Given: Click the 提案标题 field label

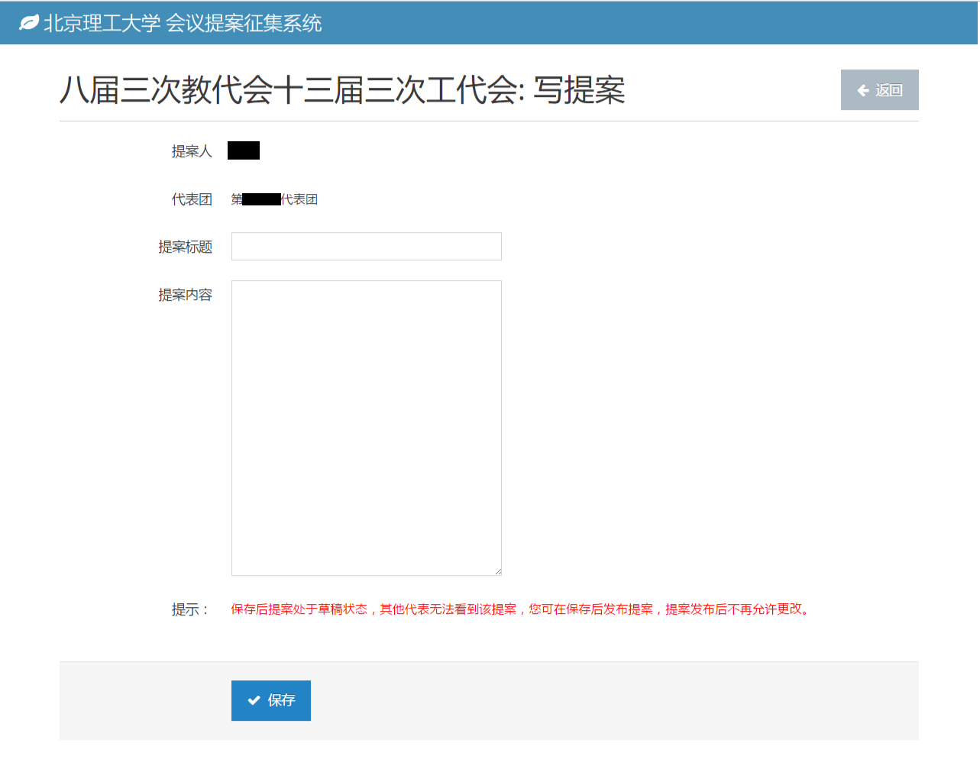Looking at the screenshot, I should tap(185, 247).
